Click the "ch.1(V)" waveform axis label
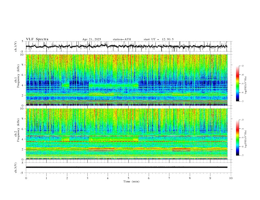This screenshot has width=260, height=200. [16, 46]
